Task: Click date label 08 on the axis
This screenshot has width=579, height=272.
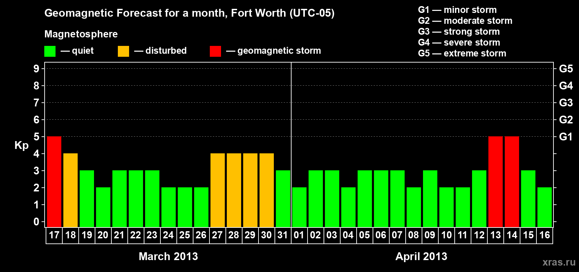Action: coord(413,235)
